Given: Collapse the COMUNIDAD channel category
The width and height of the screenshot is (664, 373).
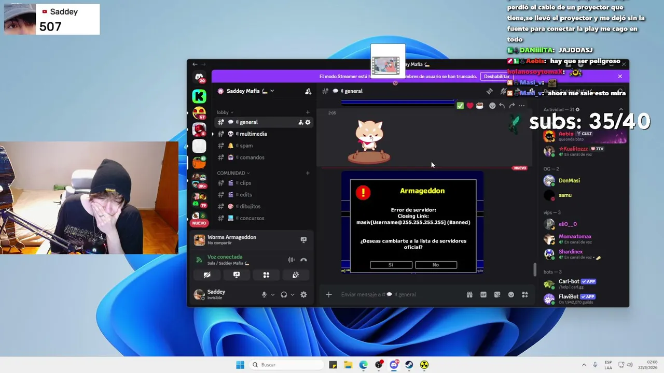Looking at the screenshot, I should pos(233,173).
